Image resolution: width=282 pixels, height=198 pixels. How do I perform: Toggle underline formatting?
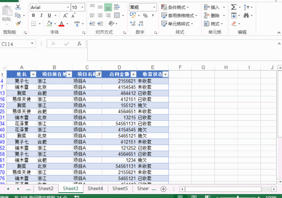pyautogui.click(x=49, y=15)
